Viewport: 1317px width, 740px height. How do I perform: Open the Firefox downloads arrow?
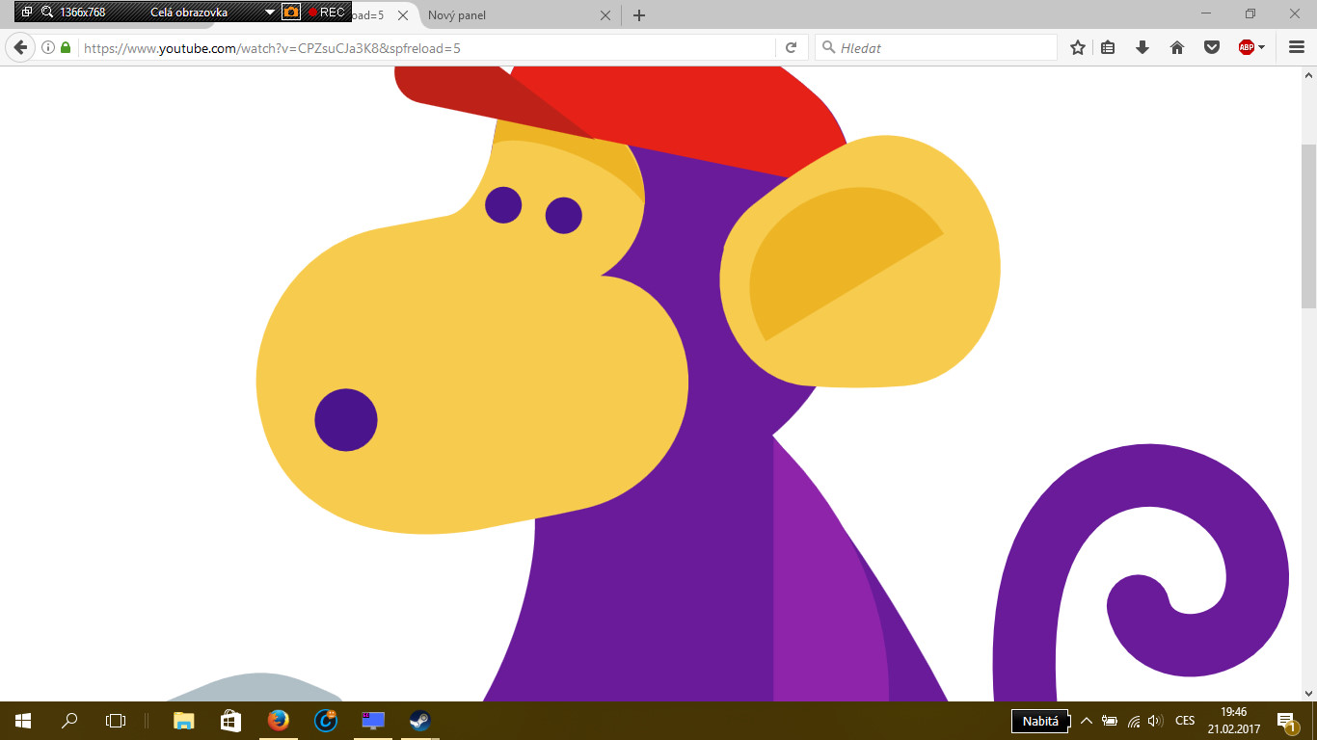click(x=1142, y=47)
